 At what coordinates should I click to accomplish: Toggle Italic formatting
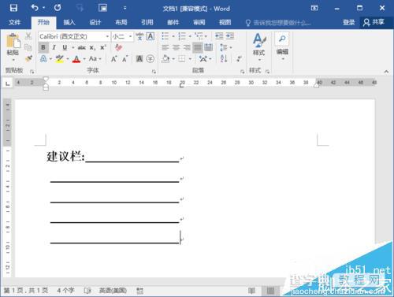coord(54,47)
